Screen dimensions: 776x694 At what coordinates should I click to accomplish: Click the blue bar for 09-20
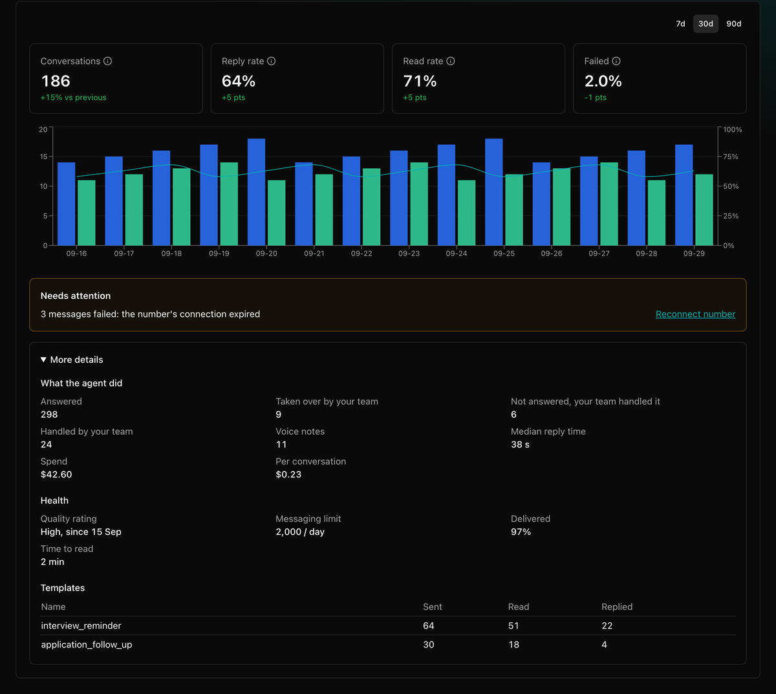point(256,192)
